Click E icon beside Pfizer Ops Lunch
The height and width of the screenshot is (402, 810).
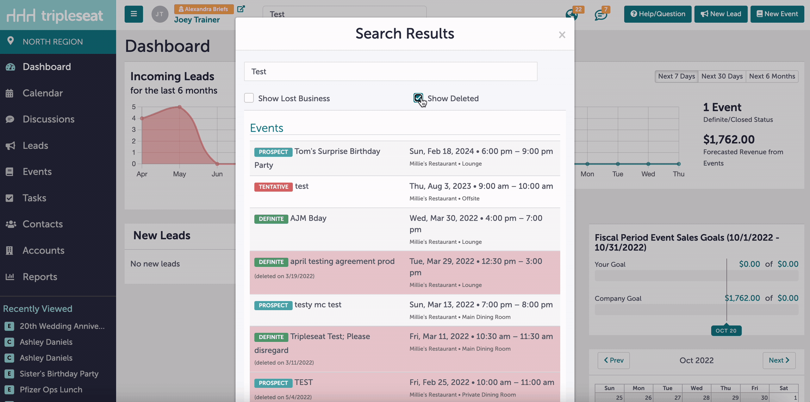(x=9, y=390)
